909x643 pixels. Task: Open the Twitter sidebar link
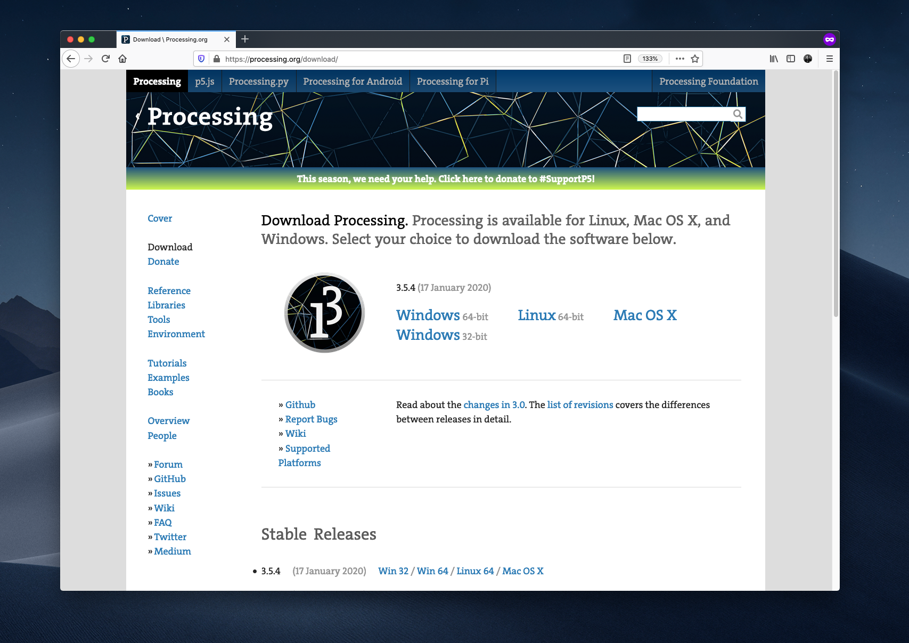170,537
